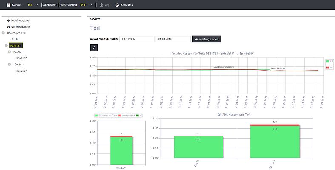Select tree item 120.14.3
The height and width of the screenshot is (170, 335).
click(20, 65)
